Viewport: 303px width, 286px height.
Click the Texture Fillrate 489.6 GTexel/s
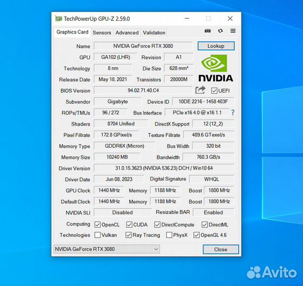tap(209, 135)
